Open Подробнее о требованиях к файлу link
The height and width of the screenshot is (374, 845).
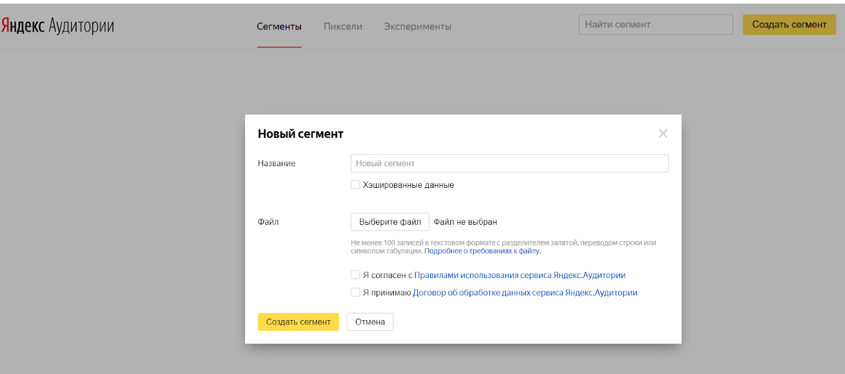click(x=483, y=251)
